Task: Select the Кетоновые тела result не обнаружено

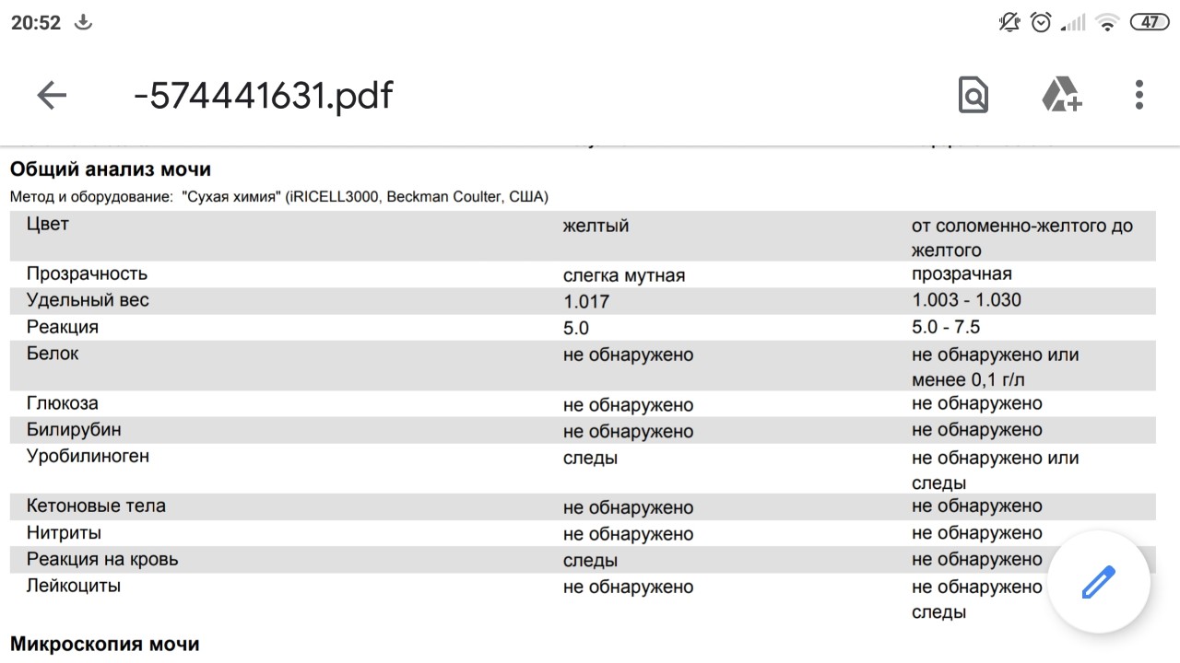Action: click(x=628, y=508)
